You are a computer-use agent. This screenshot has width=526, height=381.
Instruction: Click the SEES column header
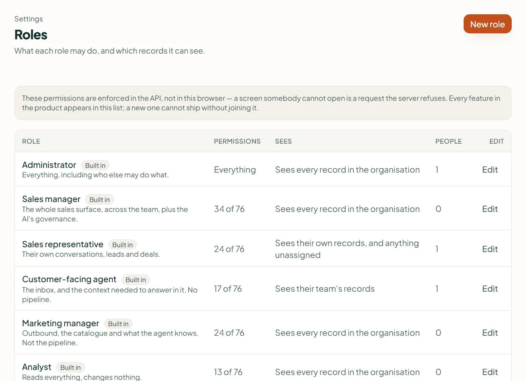[283, 141]
